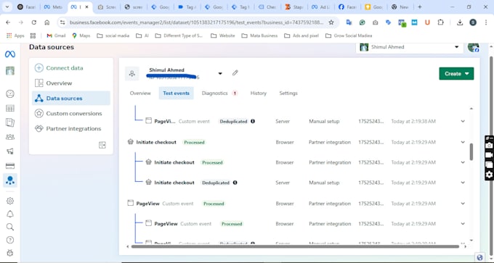494x263 pixels.
Task: Open the Billing card icon in left rail
Action: 10,166
